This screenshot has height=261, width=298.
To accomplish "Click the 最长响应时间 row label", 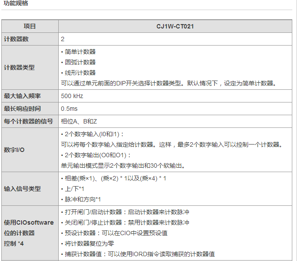I will [22, 109].
